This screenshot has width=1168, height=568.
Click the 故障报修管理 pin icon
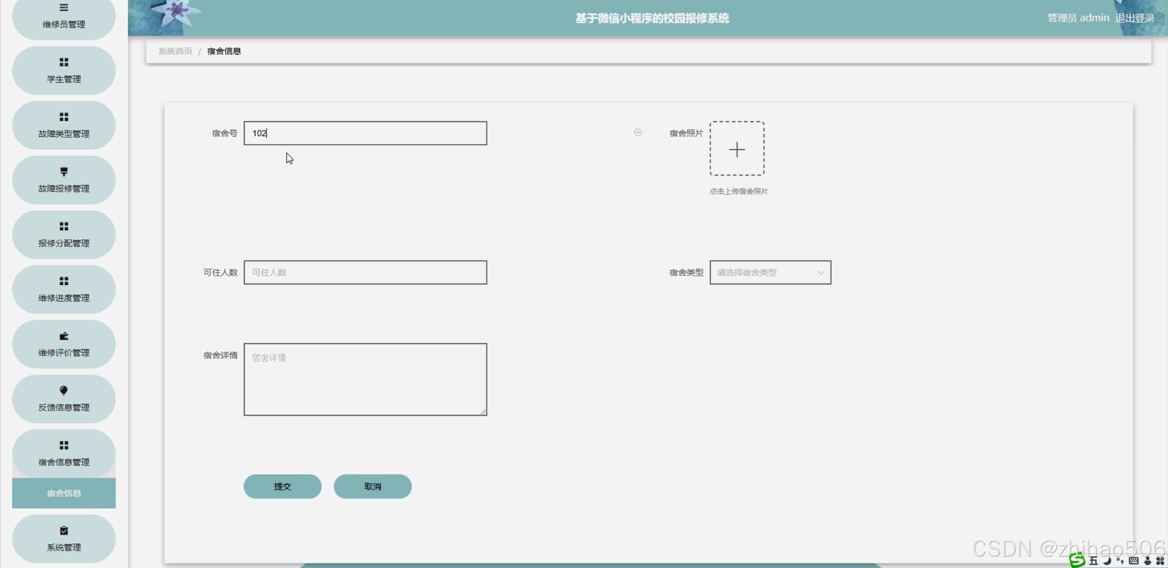pos(64,172)
